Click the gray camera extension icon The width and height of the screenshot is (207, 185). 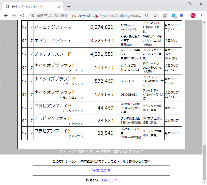tap(165, 16)
